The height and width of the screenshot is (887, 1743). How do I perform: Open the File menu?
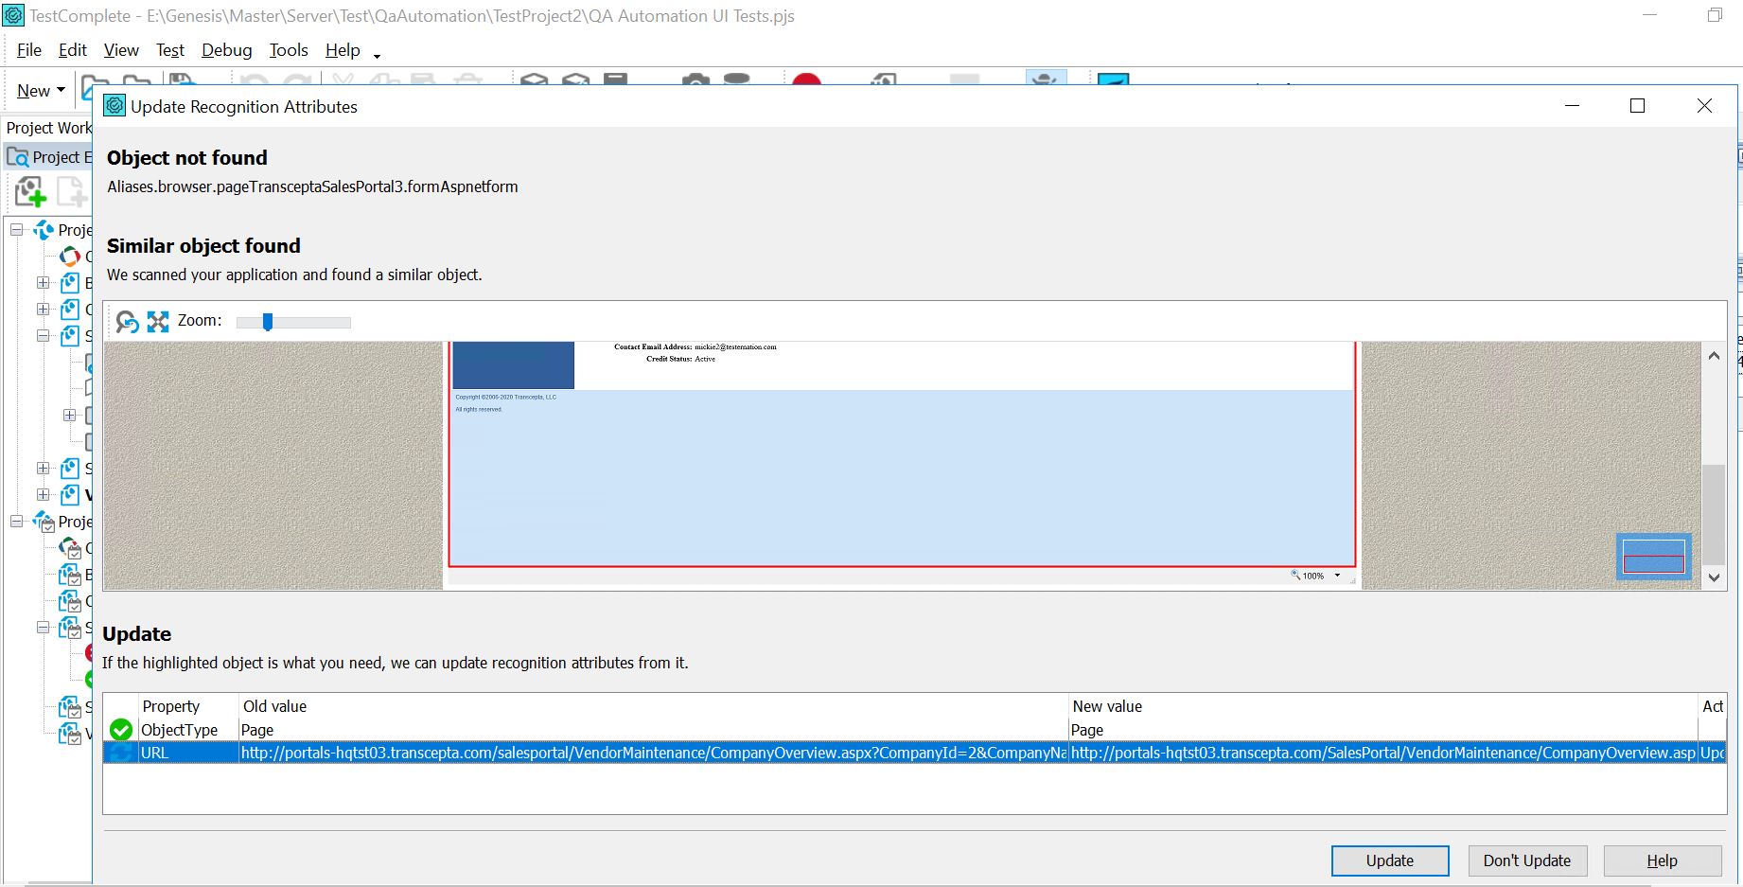29,50
